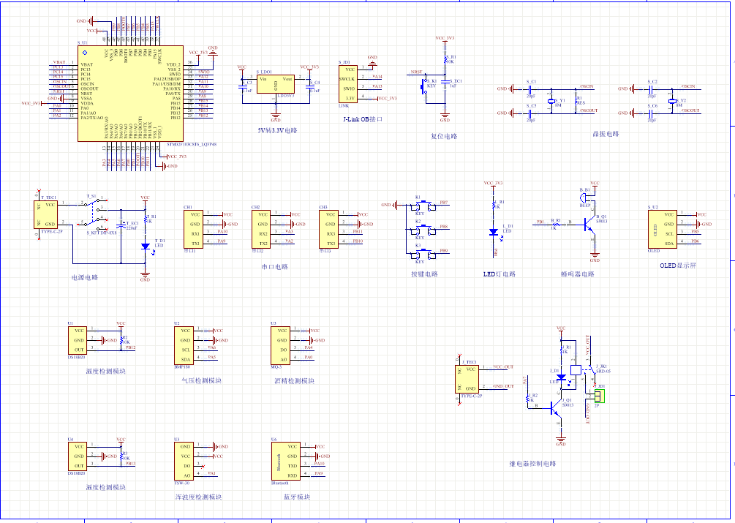Select the BMP180 pressure sensor block
The image size is (735, 523).
(185, 345)
